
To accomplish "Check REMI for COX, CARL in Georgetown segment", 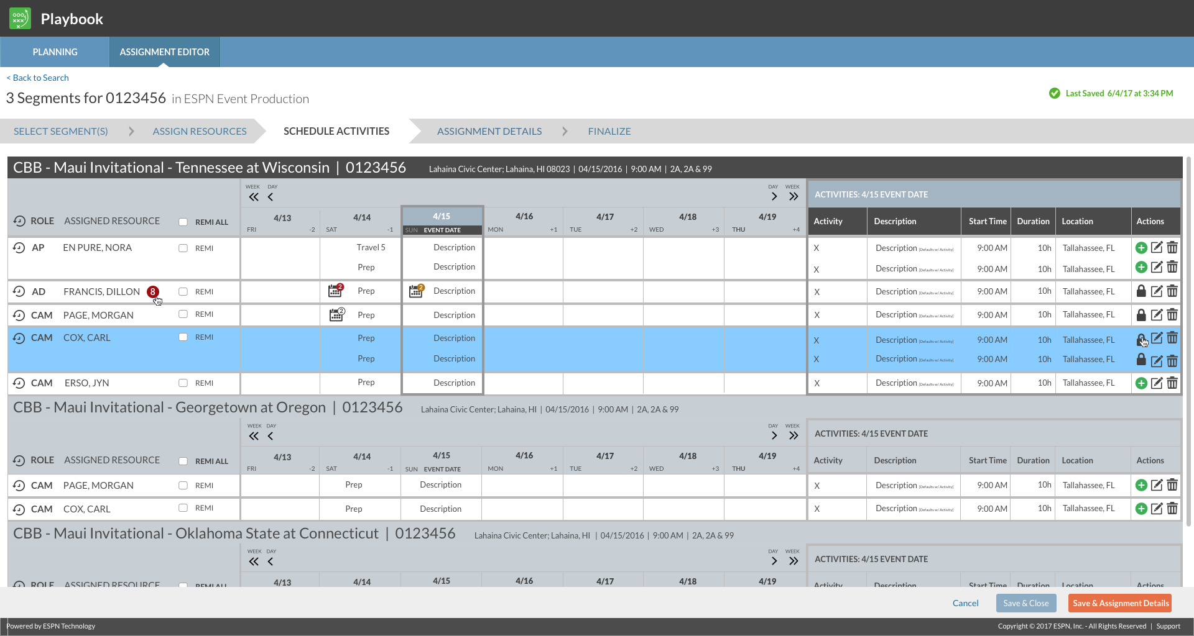I will (183, 508).
